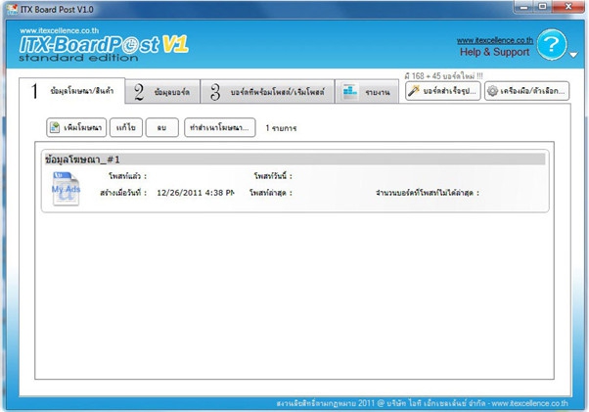Click the เพิ่มโฆษณา add button
This screenshot has height=412, width=589.
coord(76,127)
